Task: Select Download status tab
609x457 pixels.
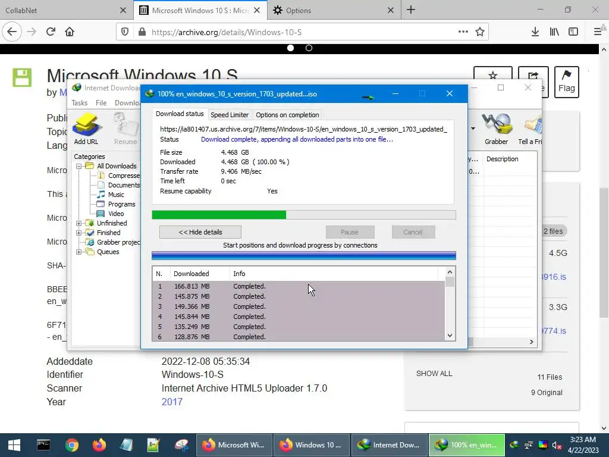Action: pyautogui.click(x=180, y=114)
